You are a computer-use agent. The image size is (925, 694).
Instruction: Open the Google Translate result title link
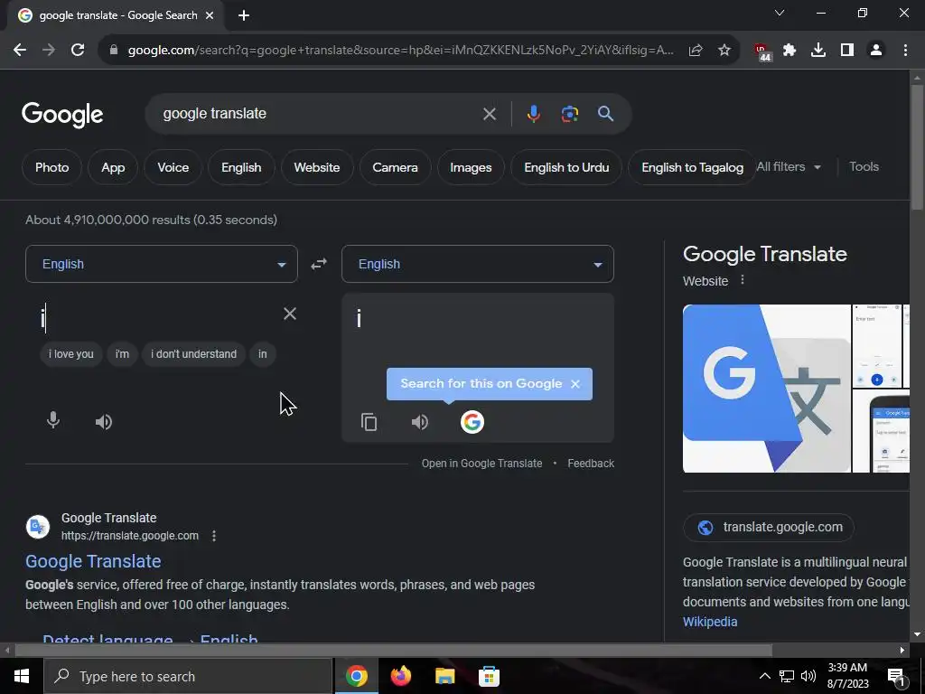tap(93, 561)
